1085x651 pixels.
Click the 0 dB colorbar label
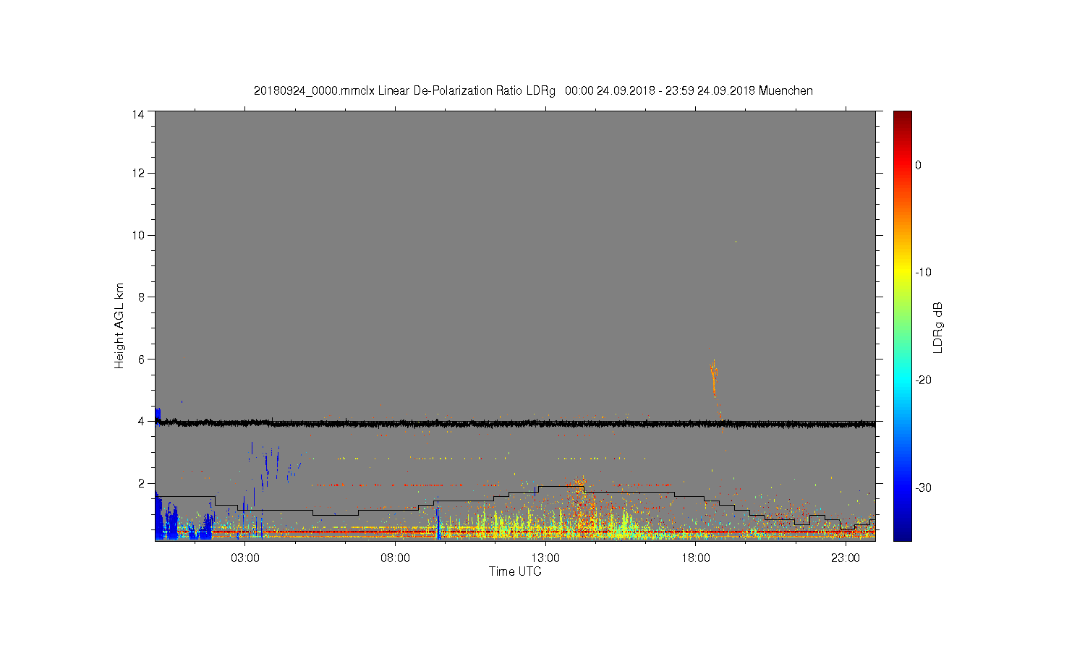[918, 165]
